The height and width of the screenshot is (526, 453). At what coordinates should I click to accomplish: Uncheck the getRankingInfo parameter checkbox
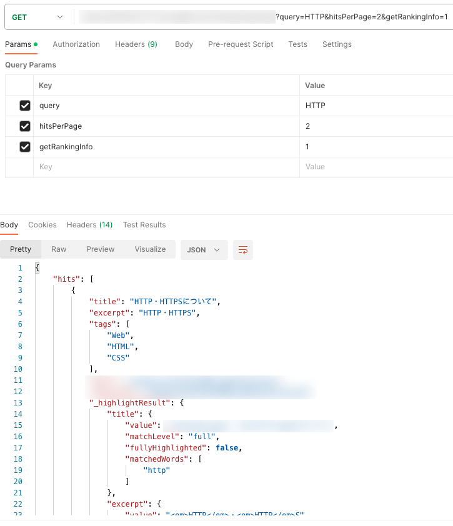tap(25, 147)
